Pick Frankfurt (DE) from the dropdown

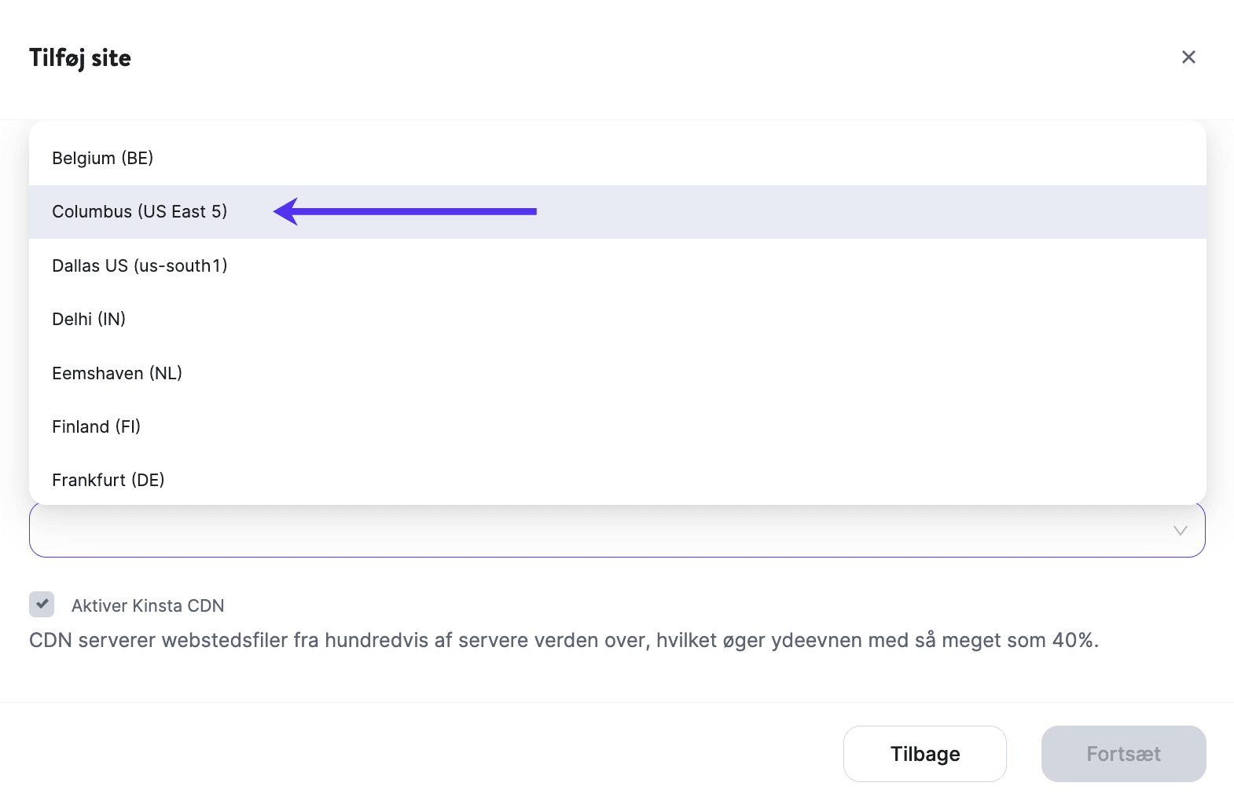108,480
